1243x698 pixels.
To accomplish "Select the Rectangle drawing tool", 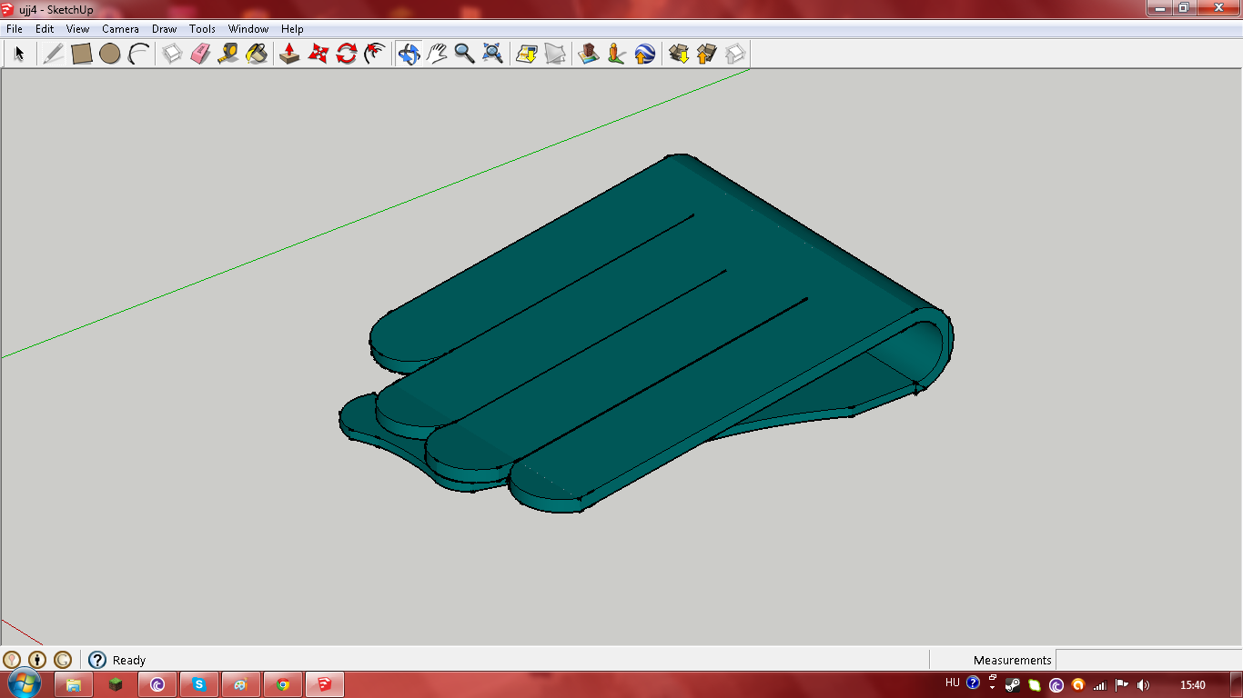I will pyautogui.click(x=82, y=54).
